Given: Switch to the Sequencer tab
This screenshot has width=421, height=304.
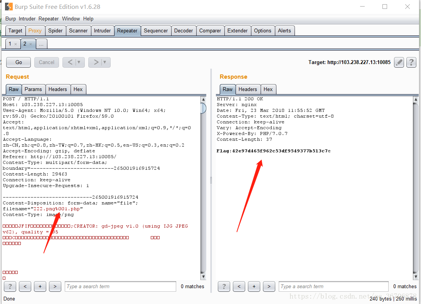Looking at the screenshot, I should pyautogui.click(x=156, y=30).
